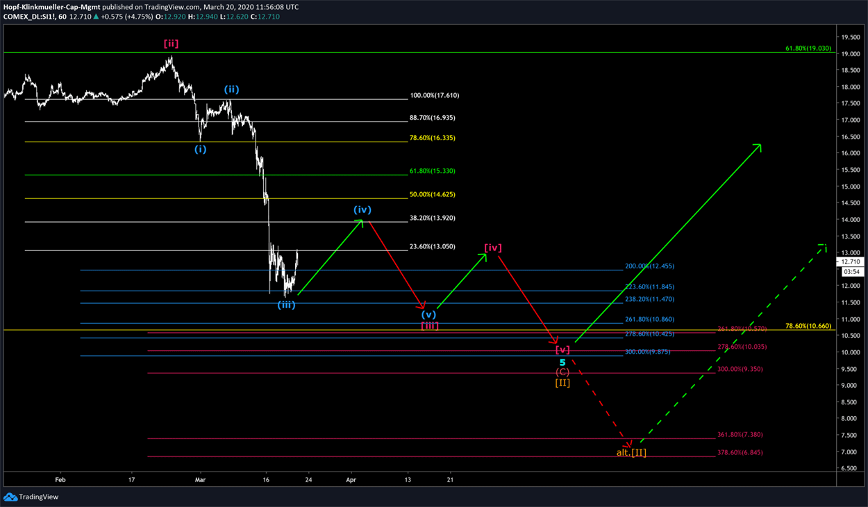Viewport: 868px width, 507px height.
Task: Select the blue (iii) wave label
Action: click(287, 304)
